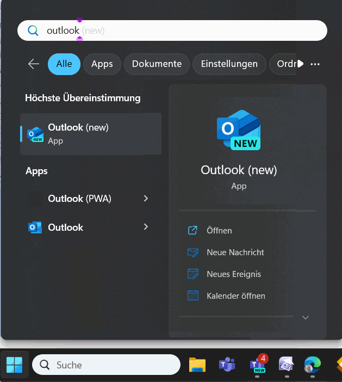Go back with the left arrow
The width and height of the screenshot is (342, 382).
[x=34, y=64]
